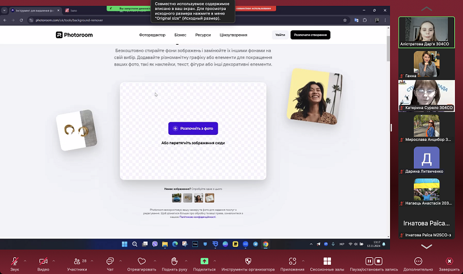Viewport: 463px width, 274px height.
Task: Open Отреагировать reactions heart icon
Action: point(142,261)
